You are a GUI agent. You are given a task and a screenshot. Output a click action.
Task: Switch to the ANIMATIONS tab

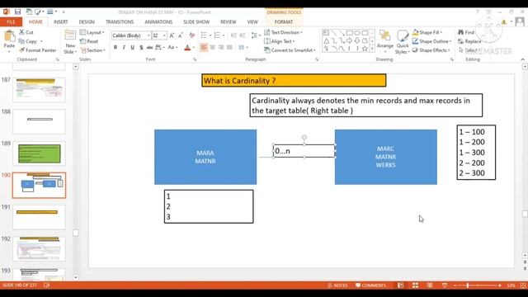[158, 22]
